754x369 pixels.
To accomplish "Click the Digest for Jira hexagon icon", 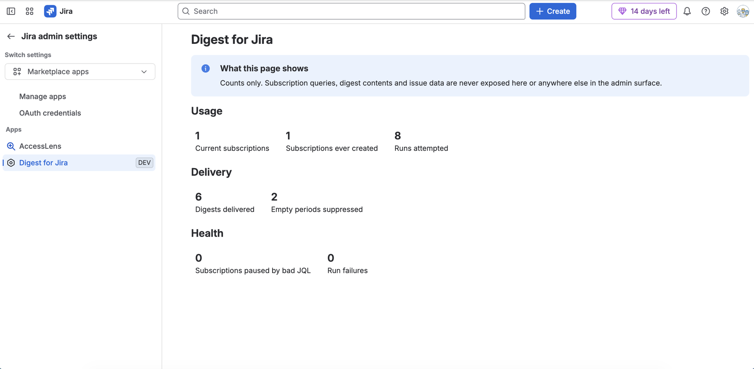I will [11, 163].
